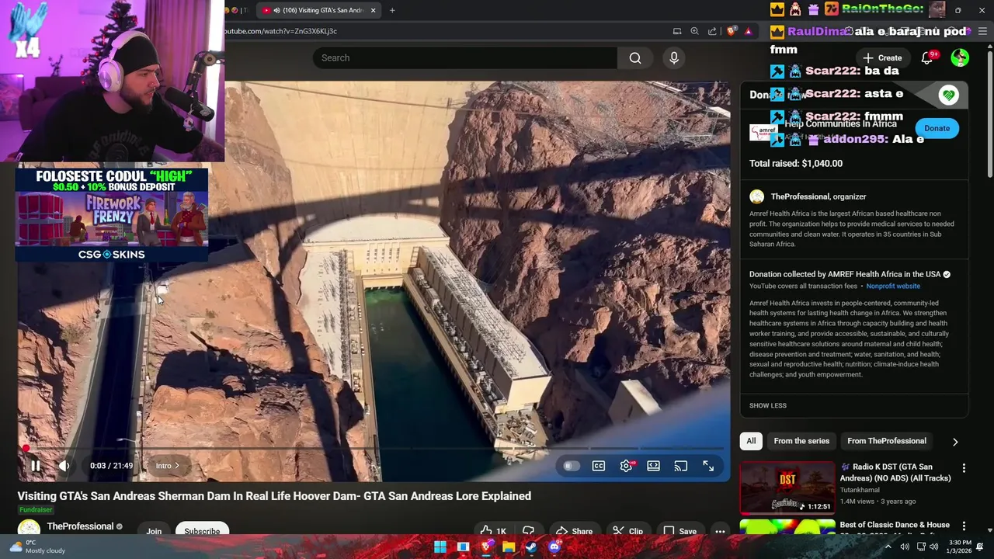Seek using the red video progress bar
This screenshot has height=559, width=994.
point(373,448)
